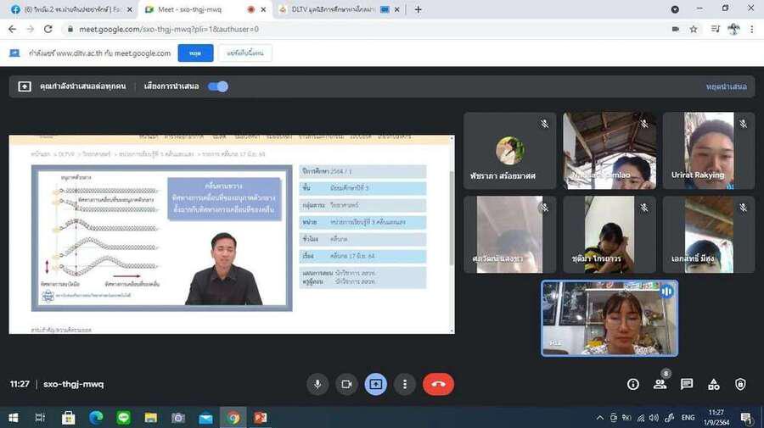This screenshot has height=428, width=764.
Task: Mute the microphone in Meet
Action: pyautogui.click(x=317, y=384)
